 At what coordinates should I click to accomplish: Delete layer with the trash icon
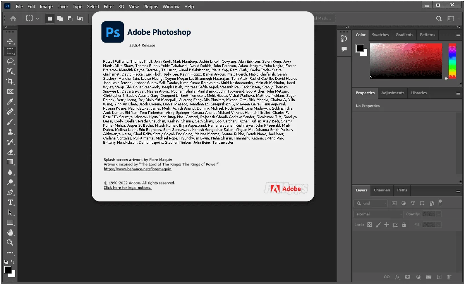450,277
